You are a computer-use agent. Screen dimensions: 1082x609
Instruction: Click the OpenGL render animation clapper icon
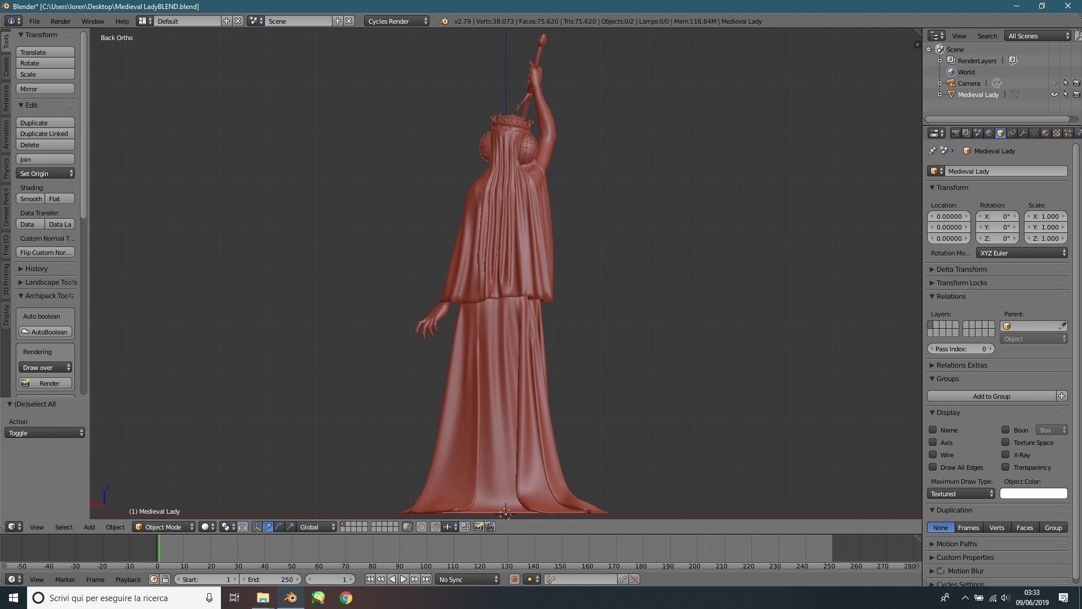pyautogui.click(x=490, y=527)
